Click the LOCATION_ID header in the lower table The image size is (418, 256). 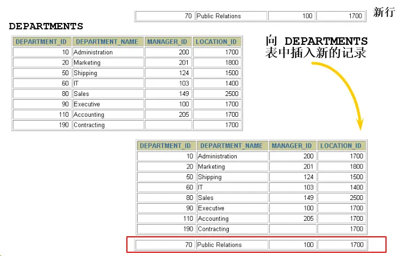pyautogui.click(x=341, y=146)
